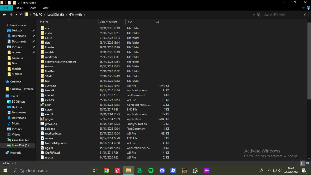The height and width of the screenshot is (175, 311).
Task: Open the green Z app on taskbar
Action: click(140, 170)
